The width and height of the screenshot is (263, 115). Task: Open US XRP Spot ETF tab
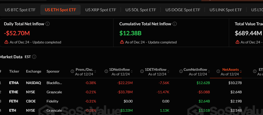point(101,10)
